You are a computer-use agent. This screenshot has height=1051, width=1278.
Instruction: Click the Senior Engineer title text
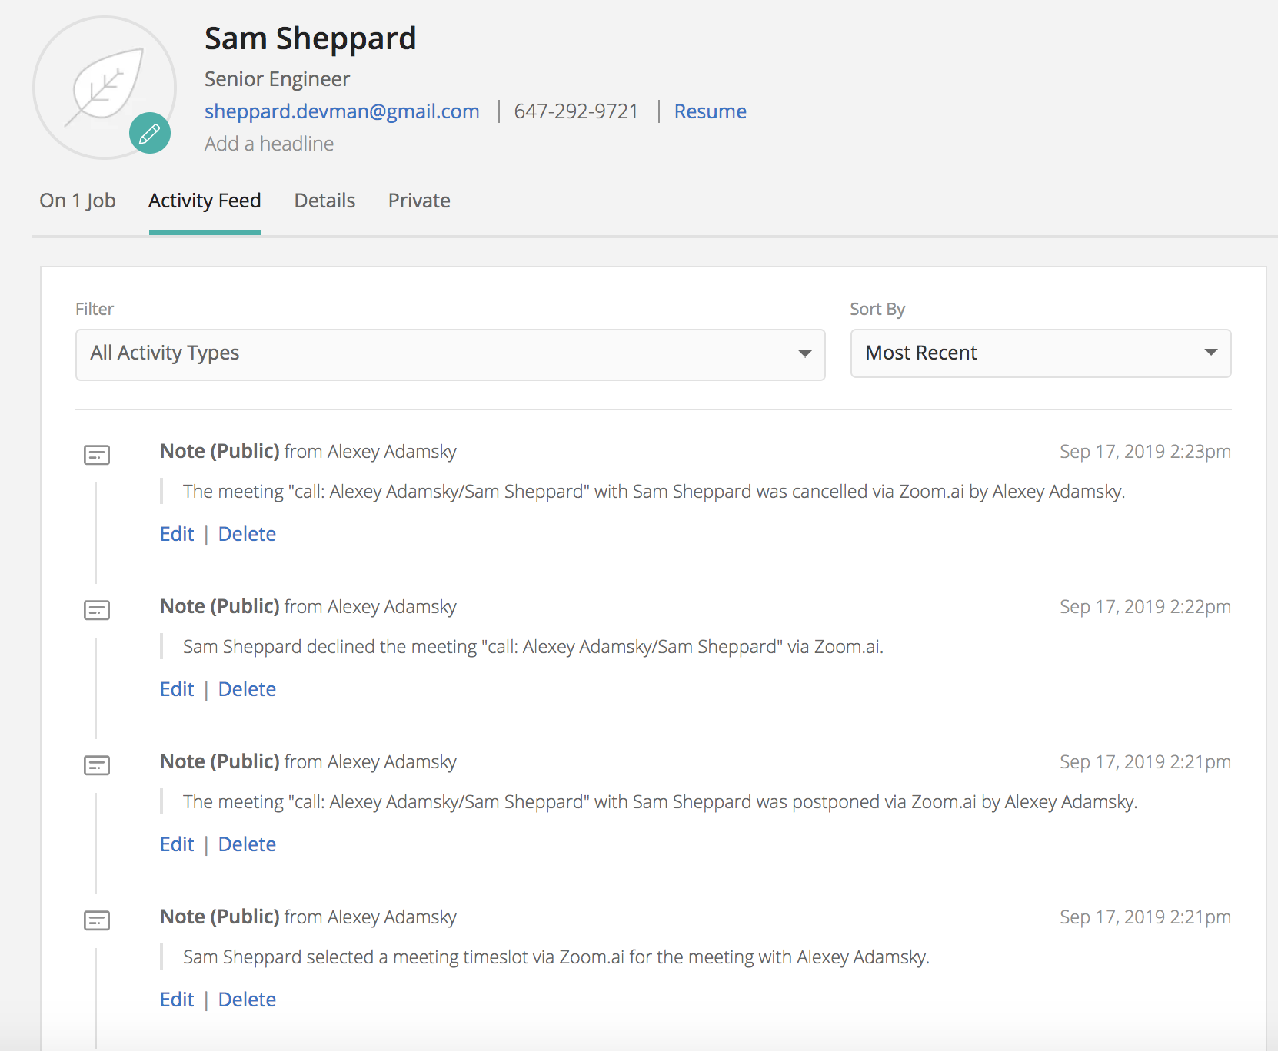[277, 79]
